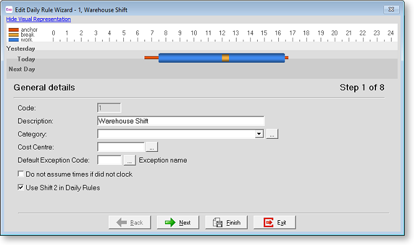Click the Finish save-disk icon
Viewport: 414px width, 245px height.
218,223
